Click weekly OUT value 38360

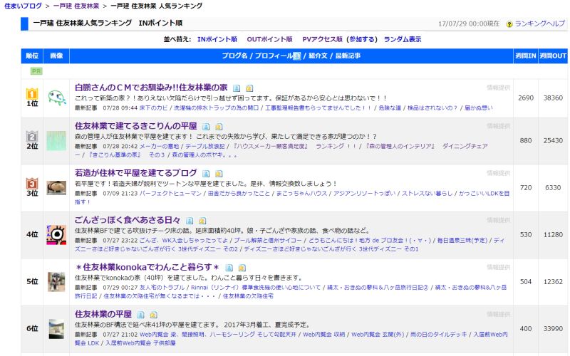click(553, 98)
